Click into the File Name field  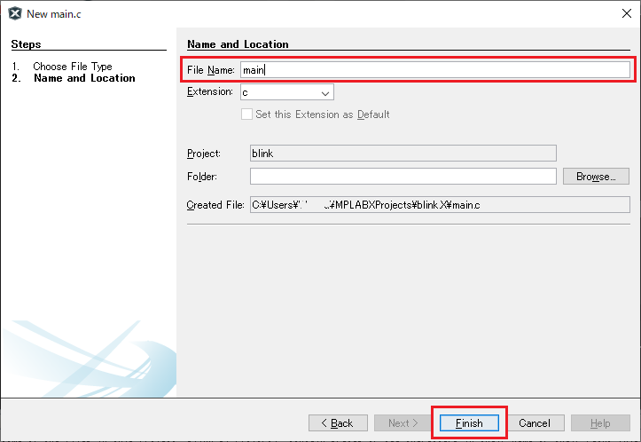435,70
